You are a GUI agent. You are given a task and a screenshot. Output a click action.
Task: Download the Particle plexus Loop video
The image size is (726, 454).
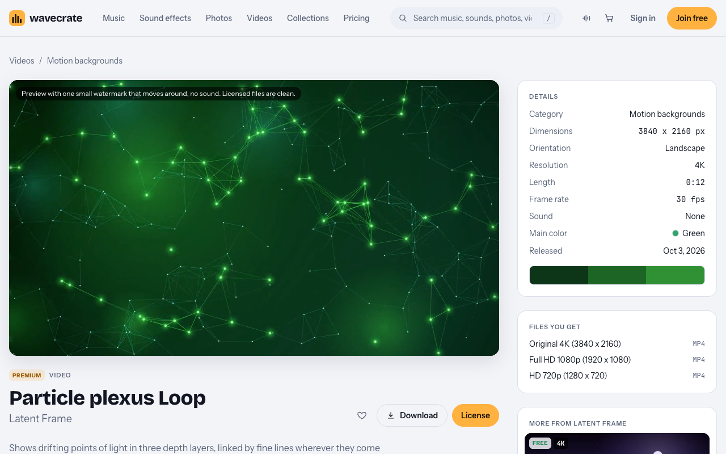(412, 415)
